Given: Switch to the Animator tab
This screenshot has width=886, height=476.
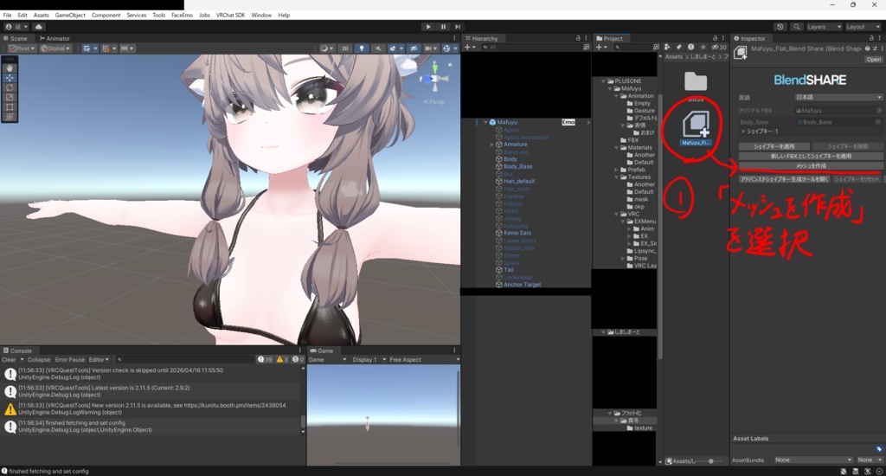Looking at the screenshot, I should [55, 38].
